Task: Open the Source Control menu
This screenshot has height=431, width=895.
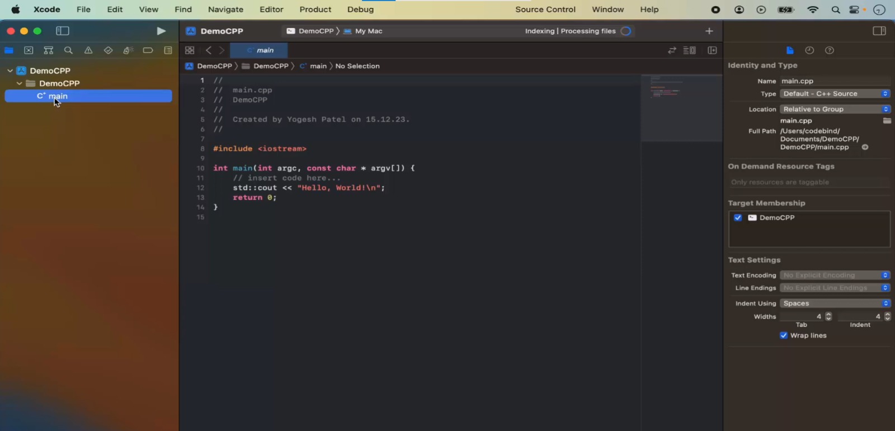Action: (x=545, y=10)
